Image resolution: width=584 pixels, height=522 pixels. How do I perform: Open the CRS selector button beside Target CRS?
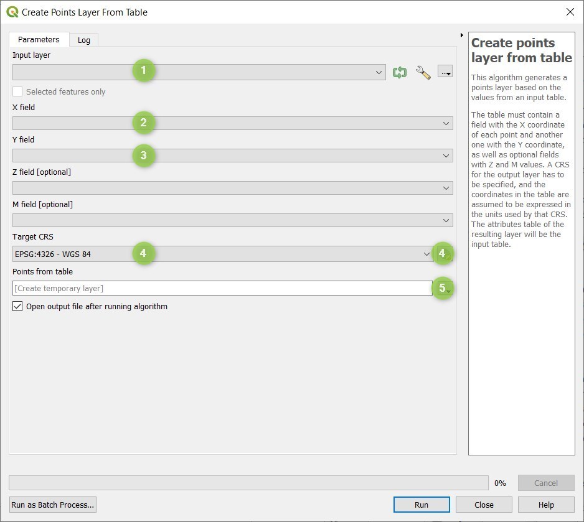point(443,254)
